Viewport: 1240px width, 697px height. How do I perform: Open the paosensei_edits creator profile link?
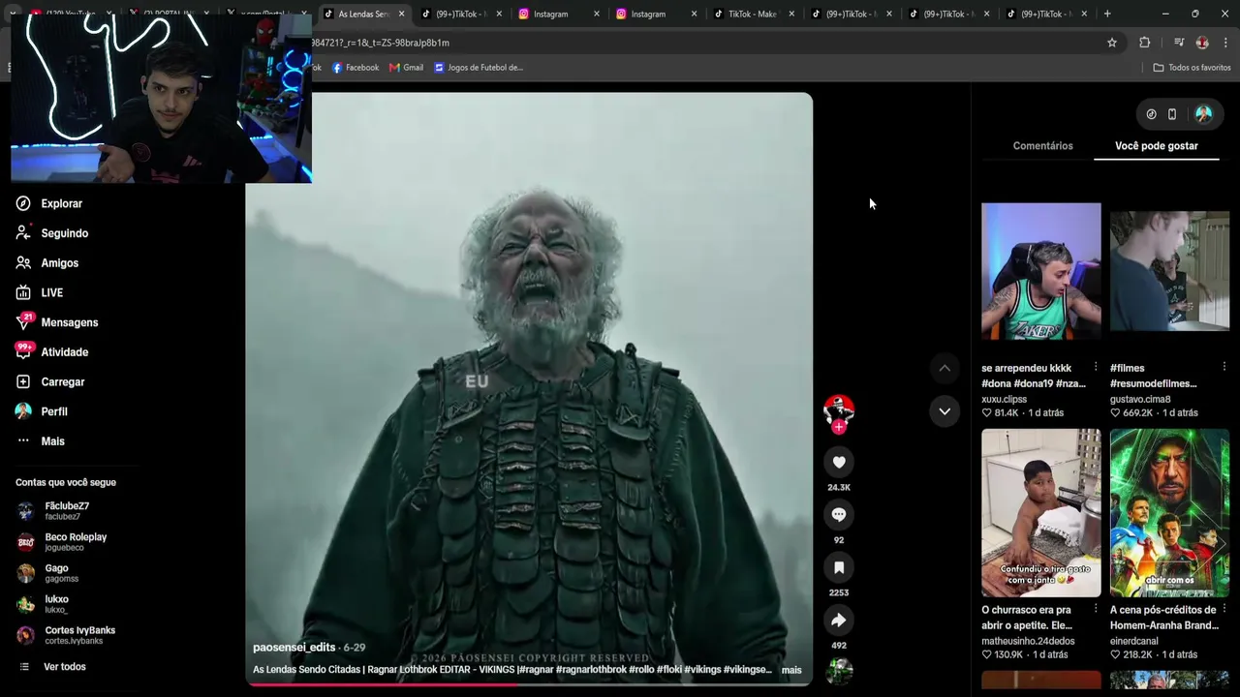[x=294, y=648]
